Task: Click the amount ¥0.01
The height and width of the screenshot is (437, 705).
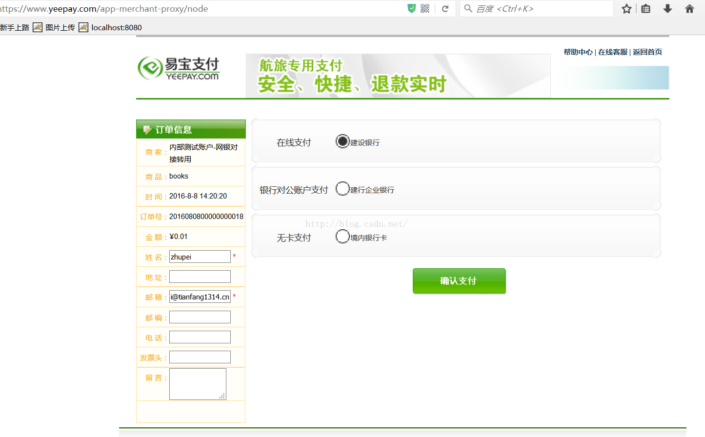Action: tap(179, 237)
